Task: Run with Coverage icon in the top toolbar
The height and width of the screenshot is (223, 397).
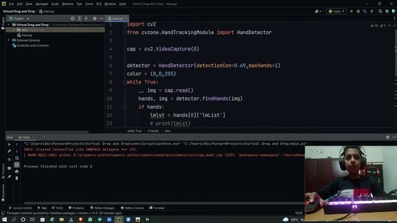Action: coord(365,11)
